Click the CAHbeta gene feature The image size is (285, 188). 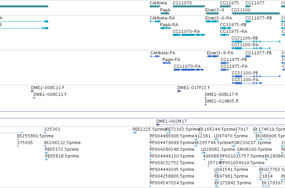click(x=155, y=6)
